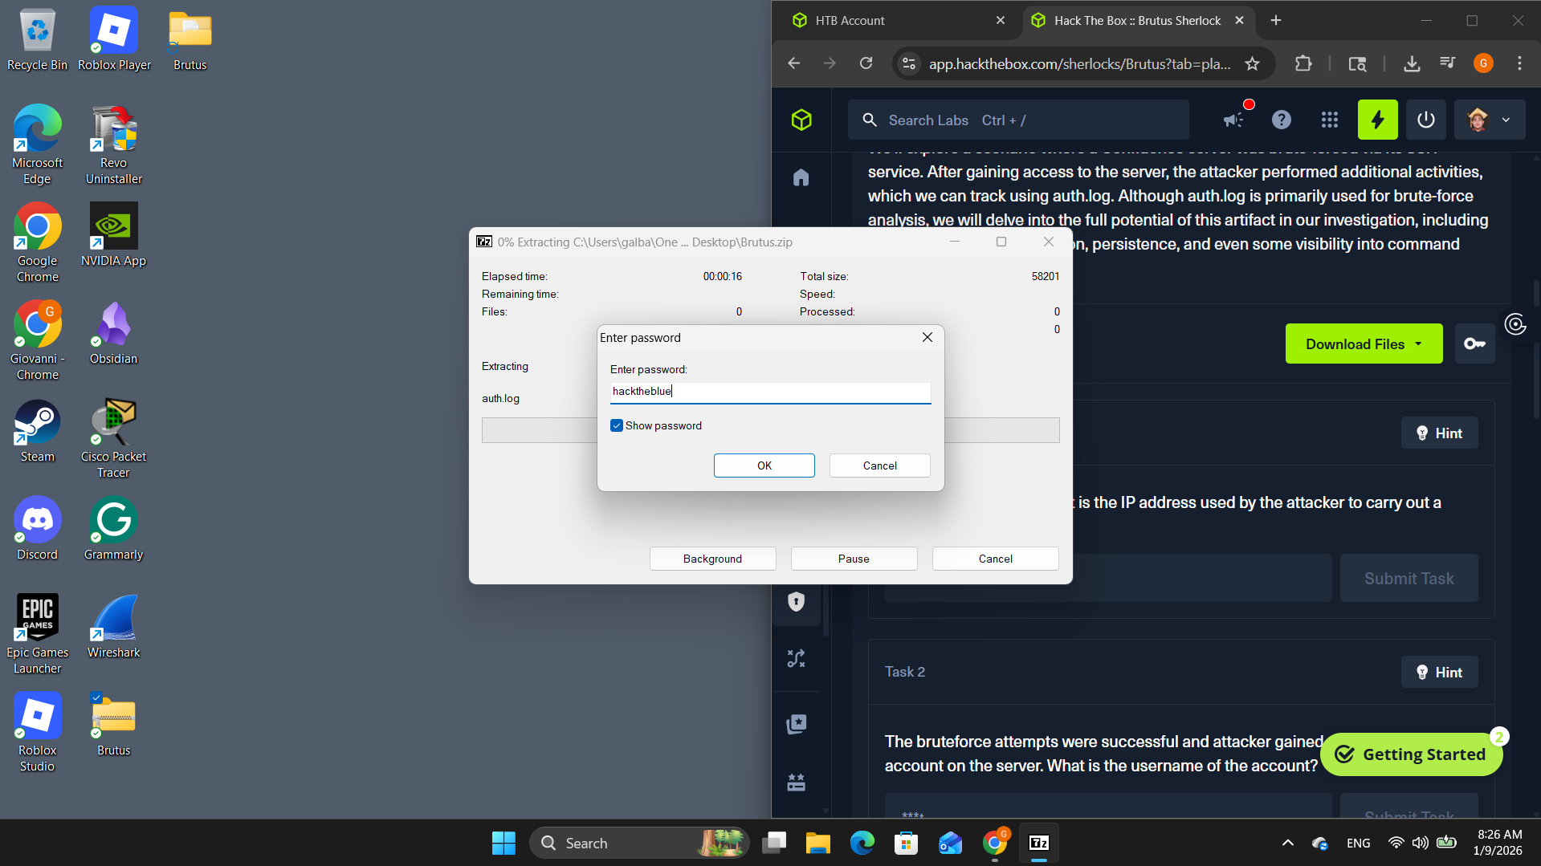Launch Obsidian from the desktop

pyautogui.click(x=114, y=332)
